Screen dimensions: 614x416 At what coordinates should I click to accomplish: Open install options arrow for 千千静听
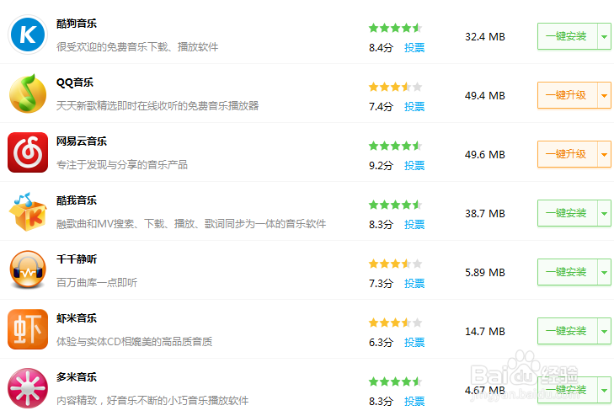604,272
